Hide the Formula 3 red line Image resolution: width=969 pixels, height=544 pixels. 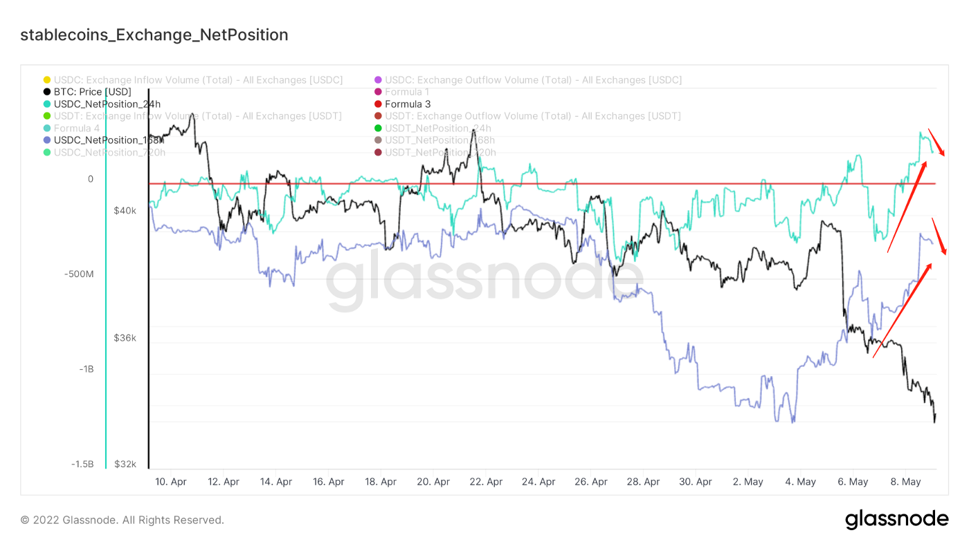(x=407, y=104)
